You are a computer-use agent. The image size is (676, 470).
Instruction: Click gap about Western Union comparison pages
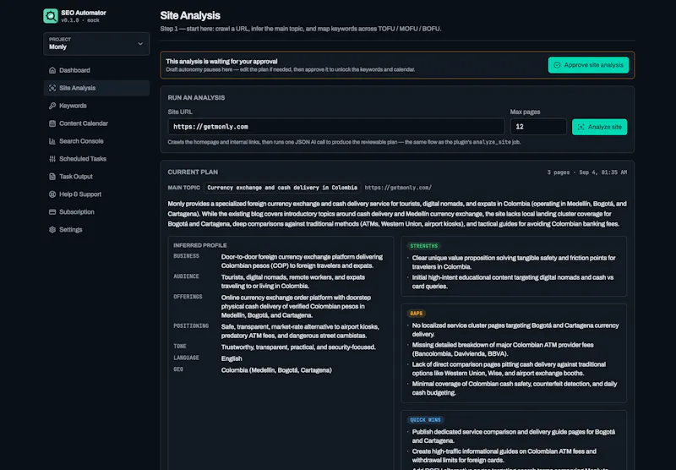pyautogui.click(x=509, y=369)
